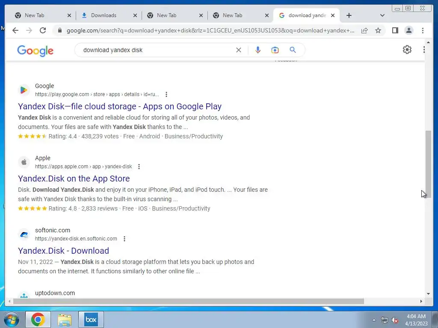Click the scroll down arrow

click(428, 293)
